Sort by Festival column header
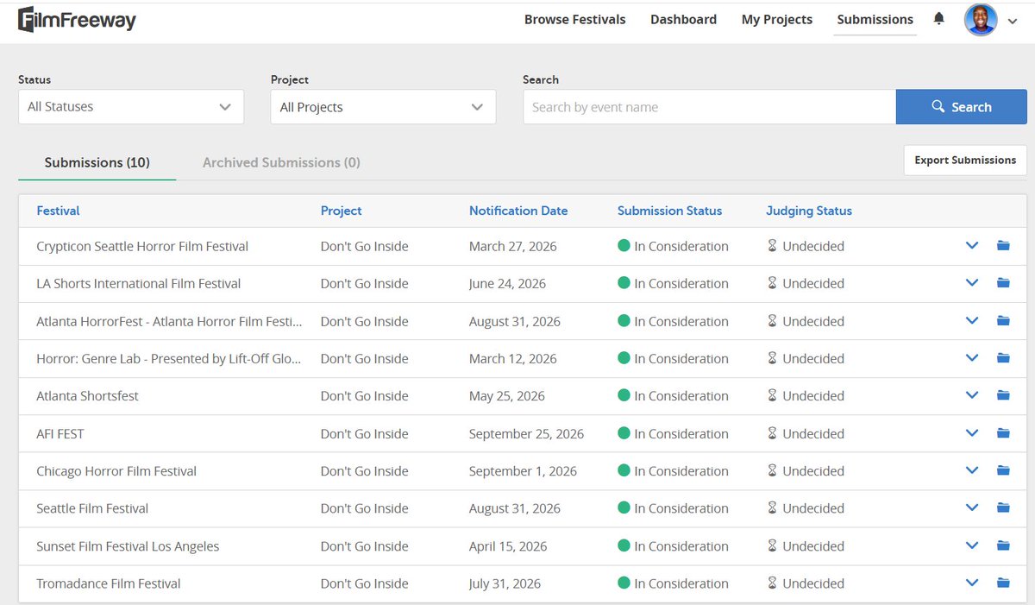Viewport: 1035px width, 605px height. 58,211
